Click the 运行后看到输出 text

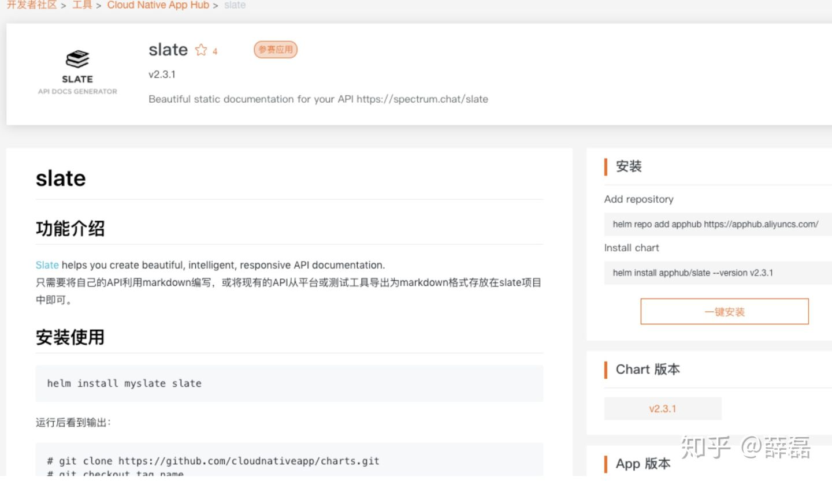pyautogui.click(x=73, y=422)
